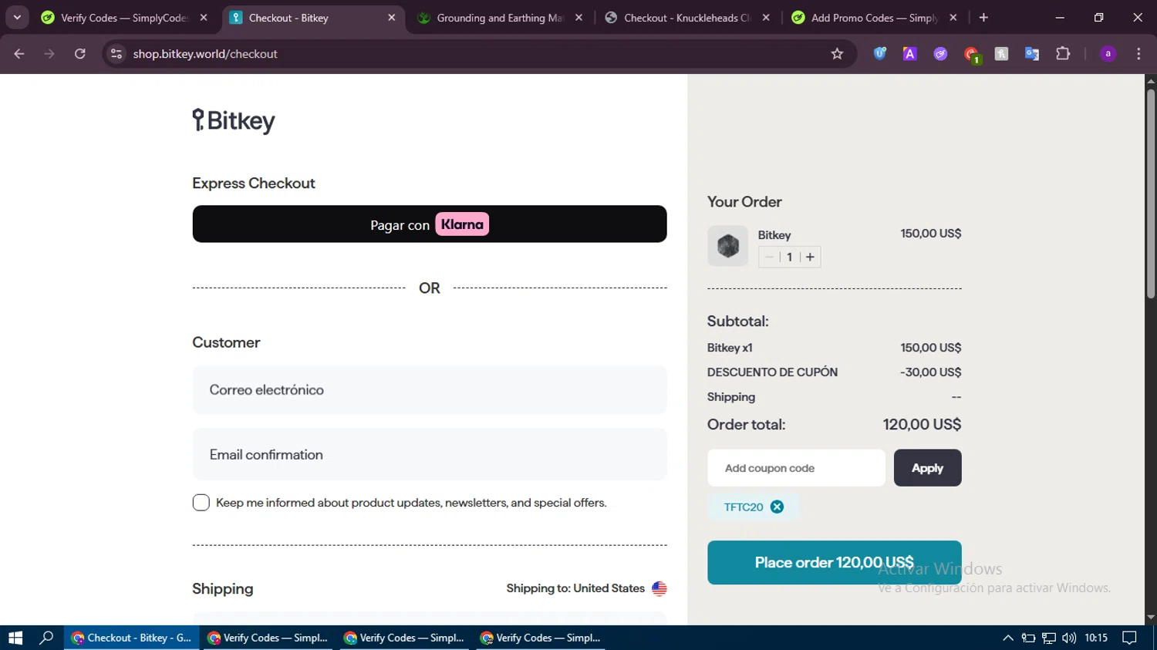
Task: Click the page vertical scrollbar
Action: pos(1151,193)
